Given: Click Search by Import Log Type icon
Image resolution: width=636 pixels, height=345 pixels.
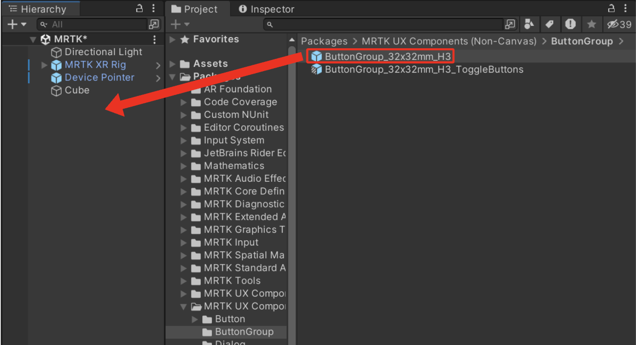Looking at the screenshot, I should tap(570, 24).
